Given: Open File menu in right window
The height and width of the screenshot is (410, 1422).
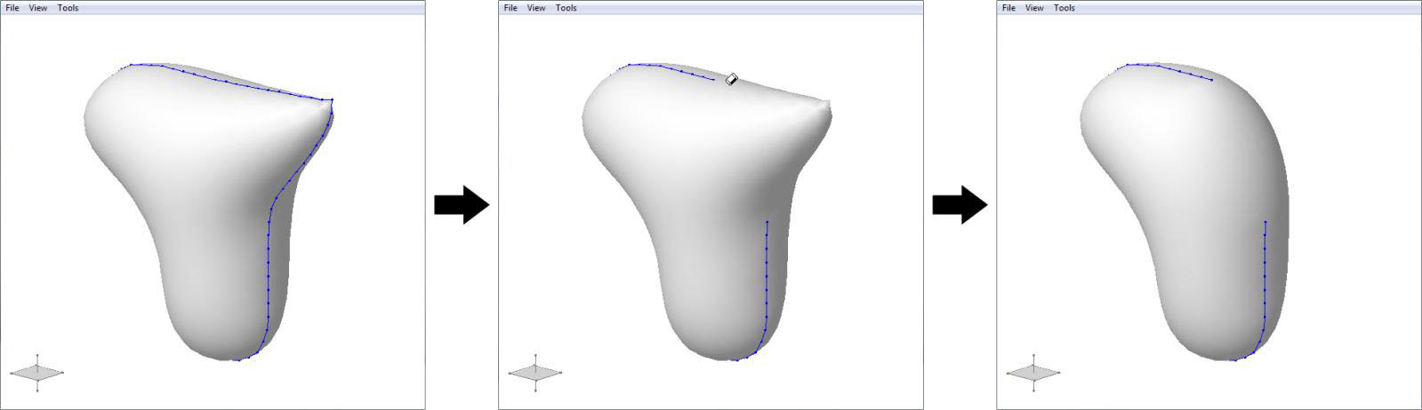Looking at the screenshot, I should point(1008,8).
